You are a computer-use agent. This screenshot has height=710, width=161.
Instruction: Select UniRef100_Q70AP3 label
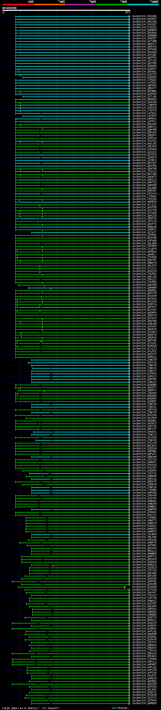[144, 332]
